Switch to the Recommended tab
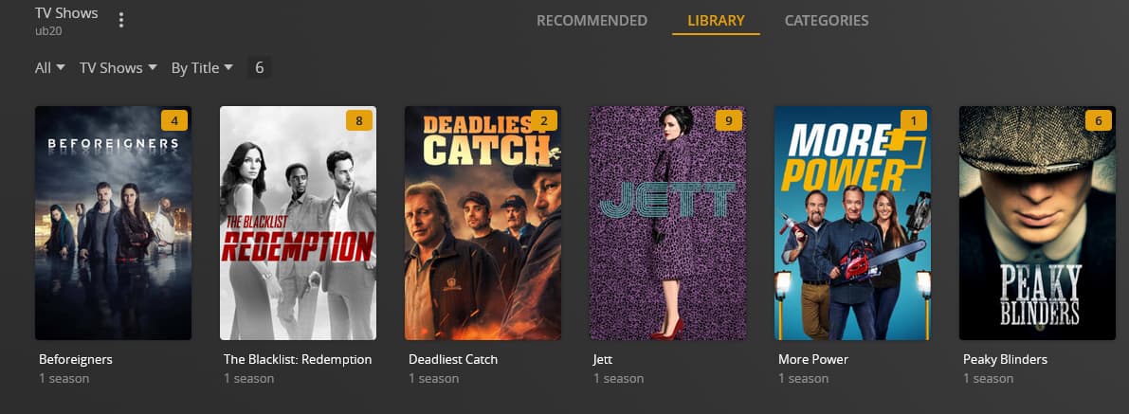This screenshot has height=414, width=1129. pyautogui.click(x=592, y=20)
